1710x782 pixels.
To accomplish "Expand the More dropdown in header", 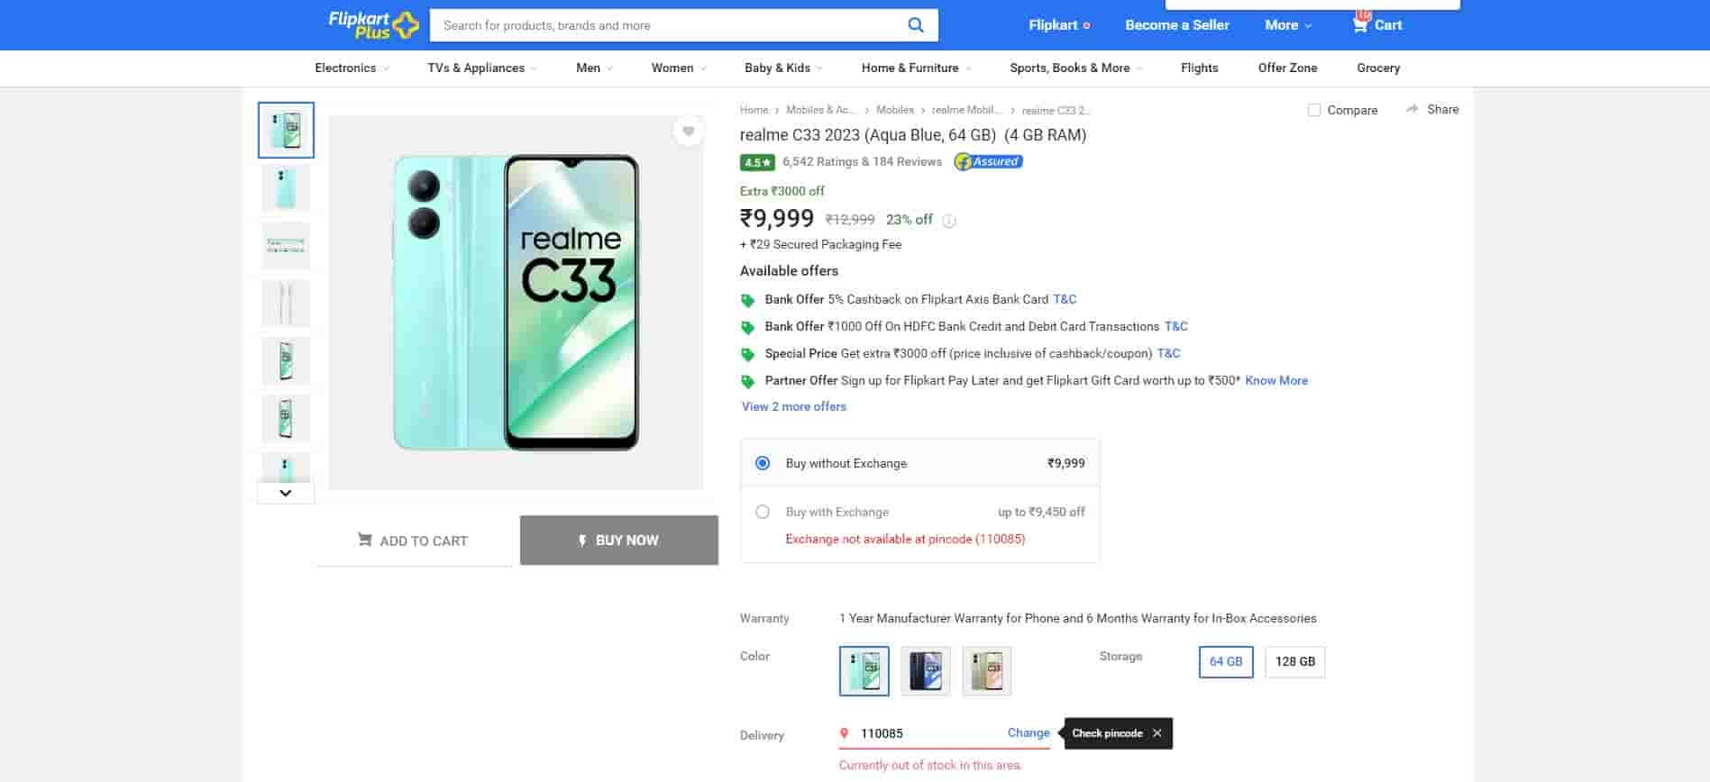I will tap(1287, 25).
